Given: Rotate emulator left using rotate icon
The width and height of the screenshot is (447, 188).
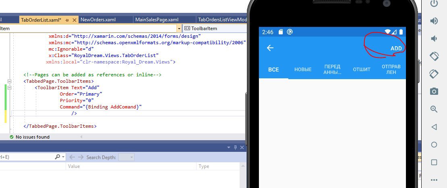Looking at the screenshot, I should [434, 56].
